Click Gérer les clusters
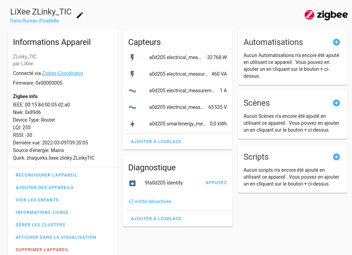Viewport: 352px width, 255px height. coord(40,225)
